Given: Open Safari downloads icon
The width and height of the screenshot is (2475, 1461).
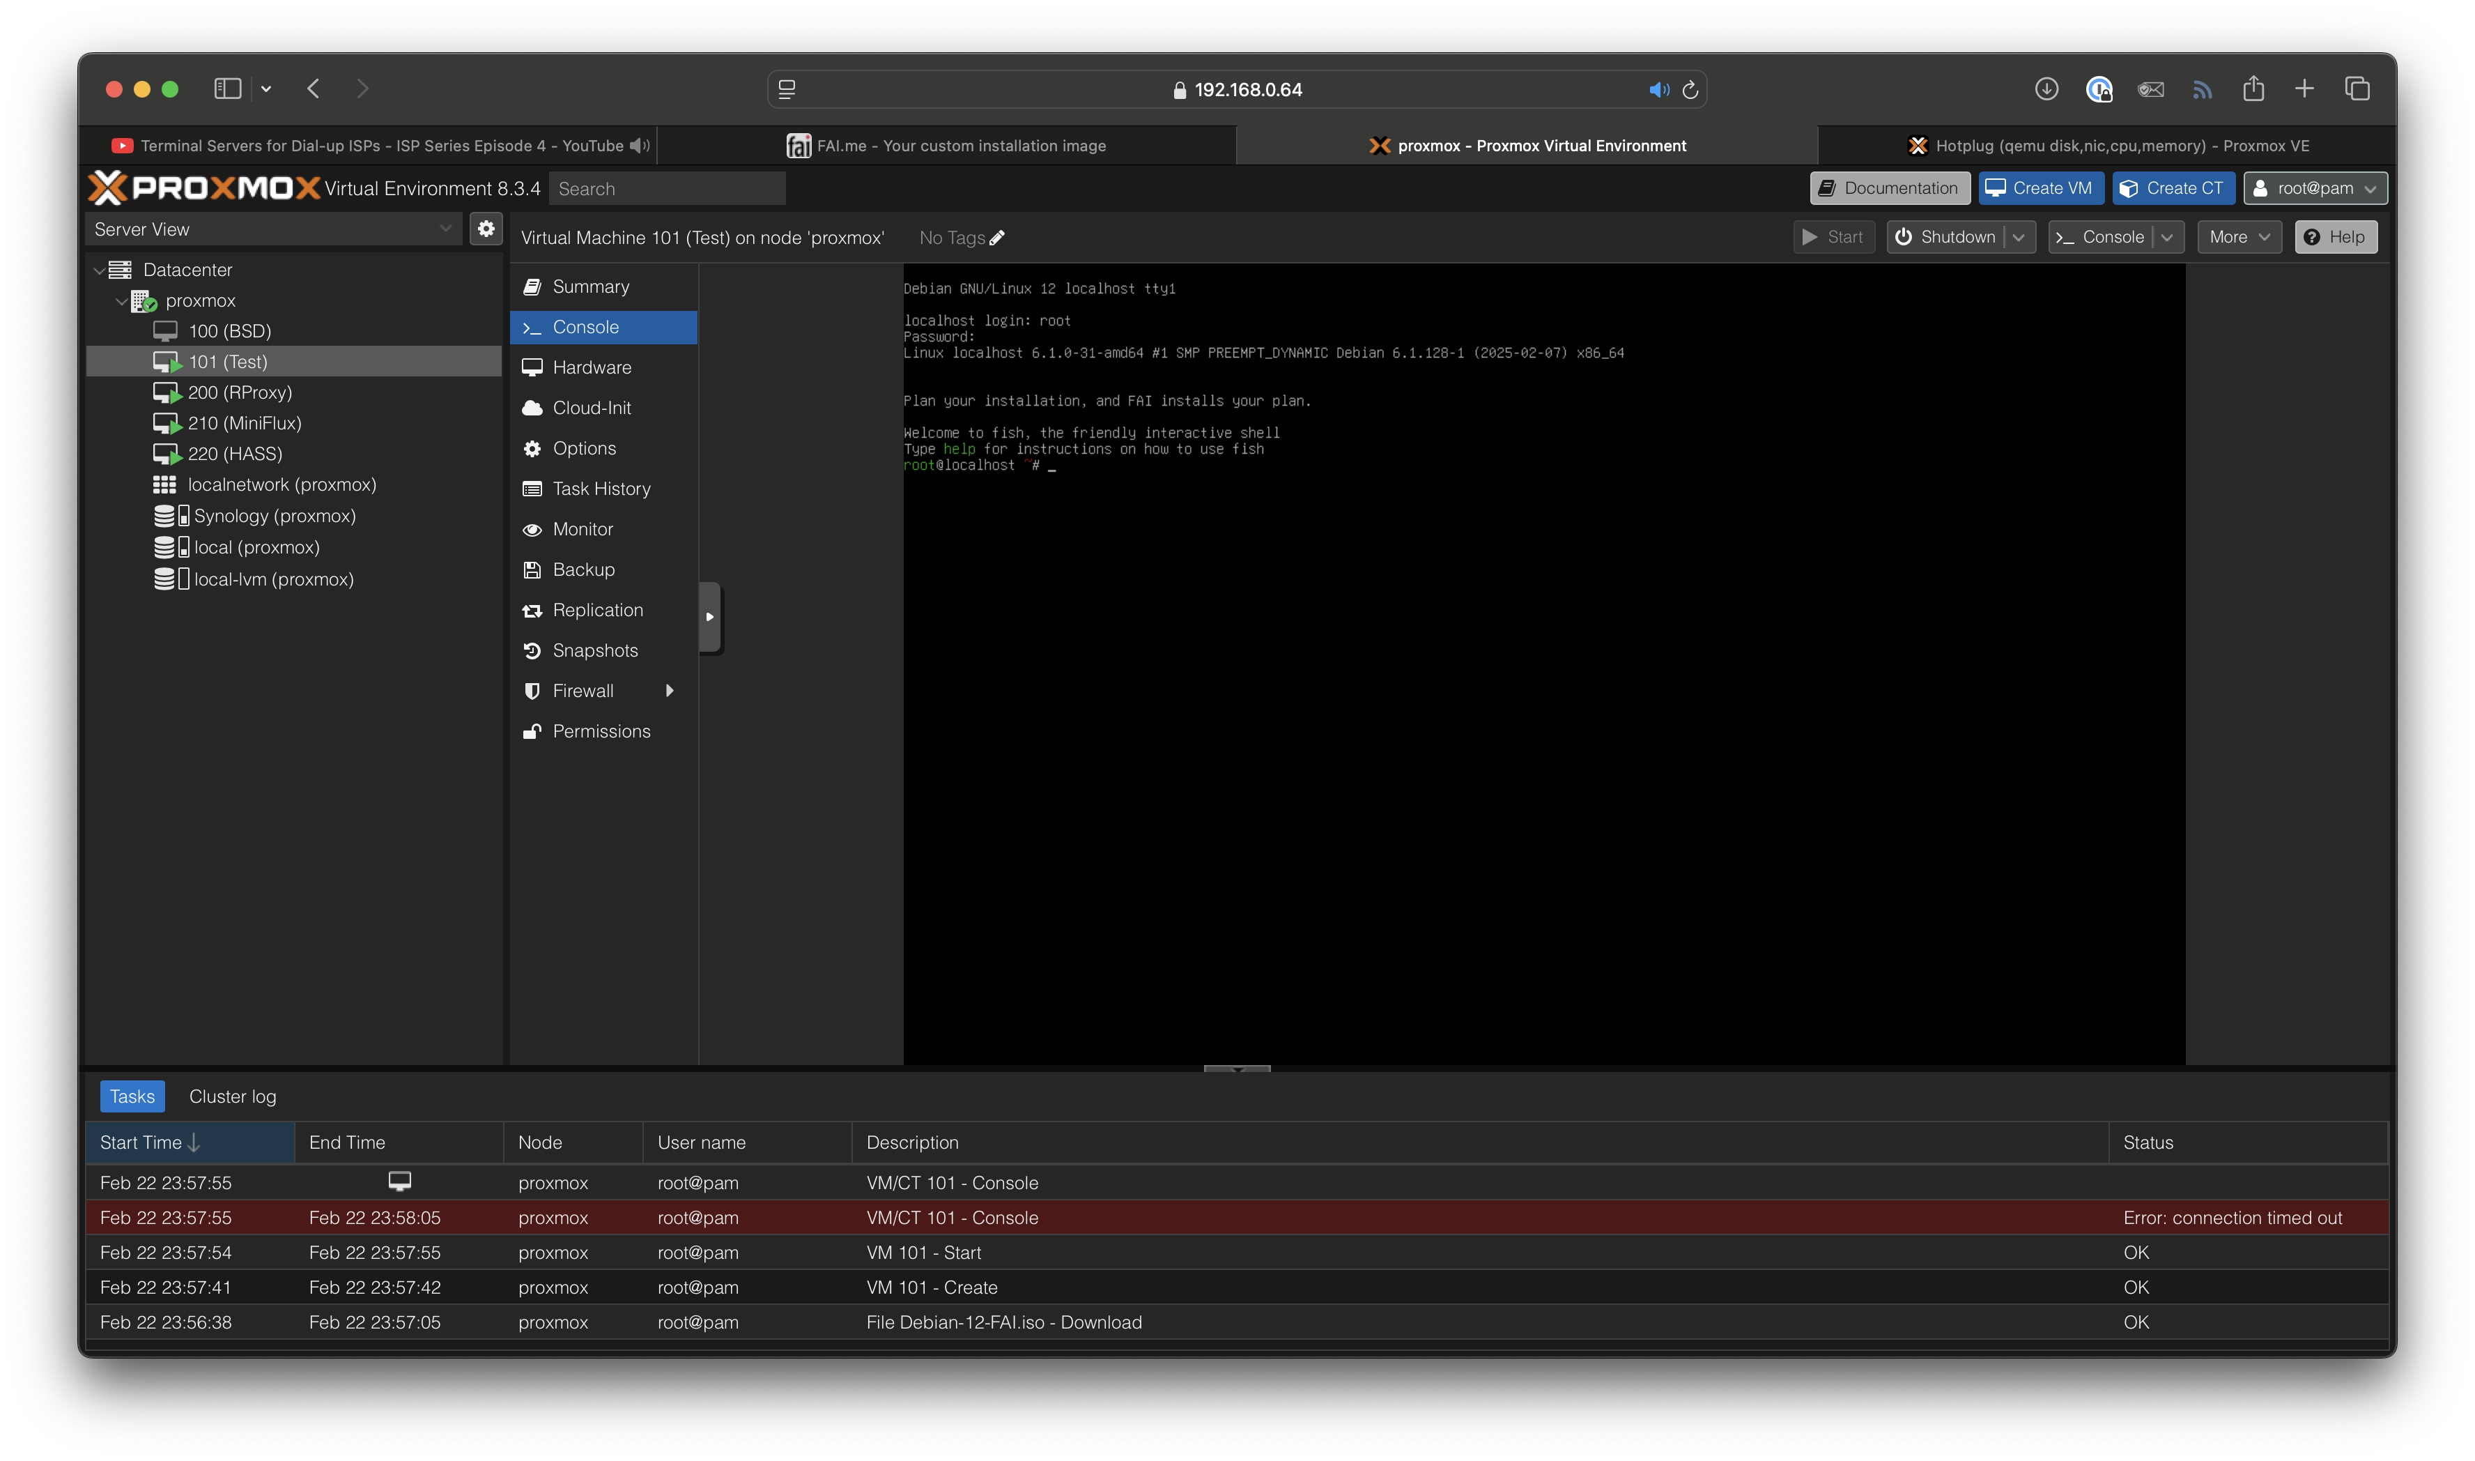Looking at the screenshot, I should point(2047,89).
